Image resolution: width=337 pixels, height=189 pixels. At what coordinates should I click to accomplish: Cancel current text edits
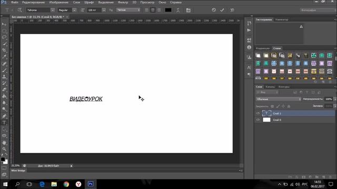click(214, 10)
